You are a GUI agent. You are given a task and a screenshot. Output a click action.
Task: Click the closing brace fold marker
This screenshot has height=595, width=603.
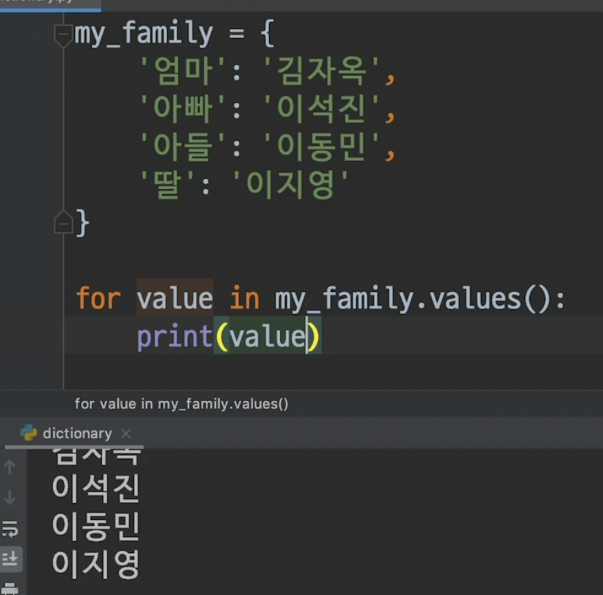tap(63, 222)
